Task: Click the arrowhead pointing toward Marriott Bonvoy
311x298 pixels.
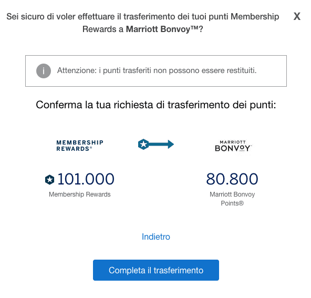Action: [x=171, y=144]
